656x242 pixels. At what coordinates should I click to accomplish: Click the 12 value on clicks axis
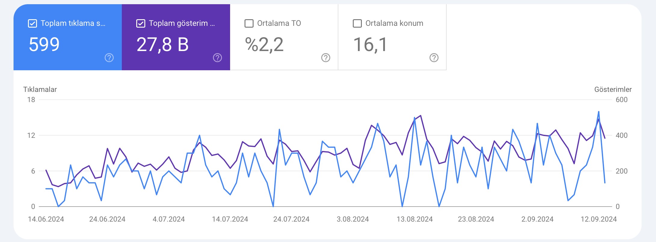pos(31,135)
